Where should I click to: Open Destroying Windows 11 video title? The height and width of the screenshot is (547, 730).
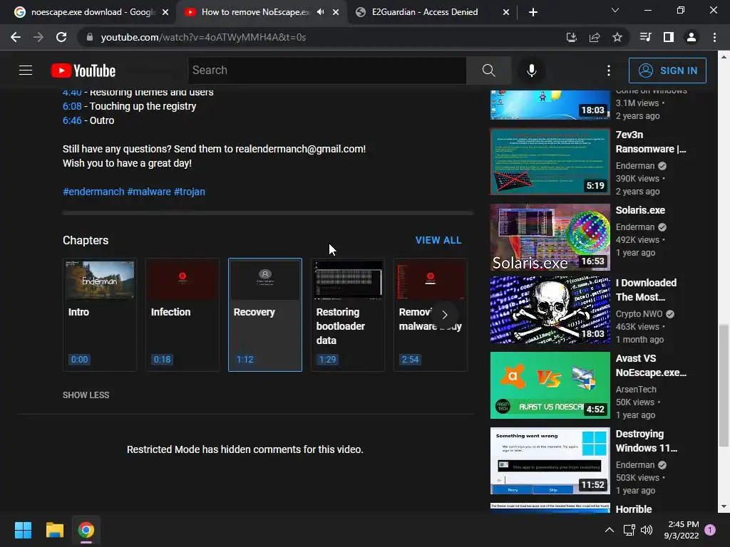coord(646,441)
